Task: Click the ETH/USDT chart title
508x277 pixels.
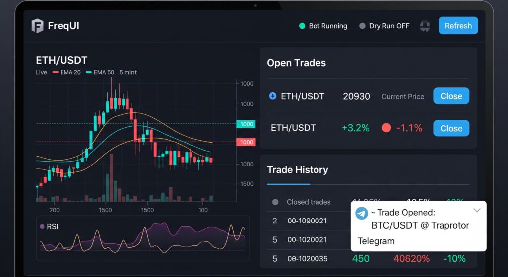Action: tap(62, 60)
